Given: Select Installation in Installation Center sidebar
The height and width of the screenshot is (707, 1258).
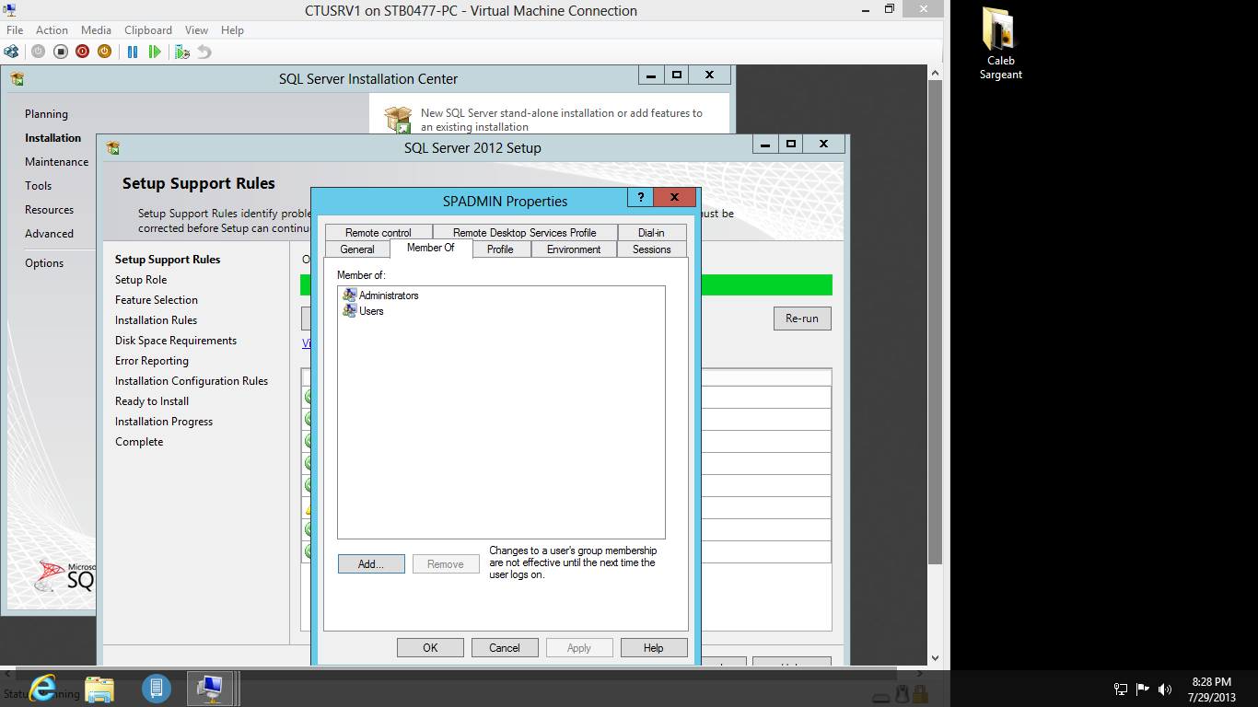Looking at the screenshot, I should click(53, 138).
